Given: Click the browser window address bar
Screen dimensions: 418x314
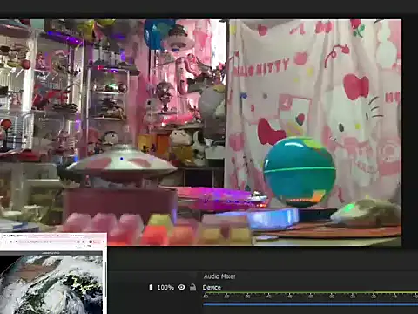Looking at the screenshot, I should (45, 242).
